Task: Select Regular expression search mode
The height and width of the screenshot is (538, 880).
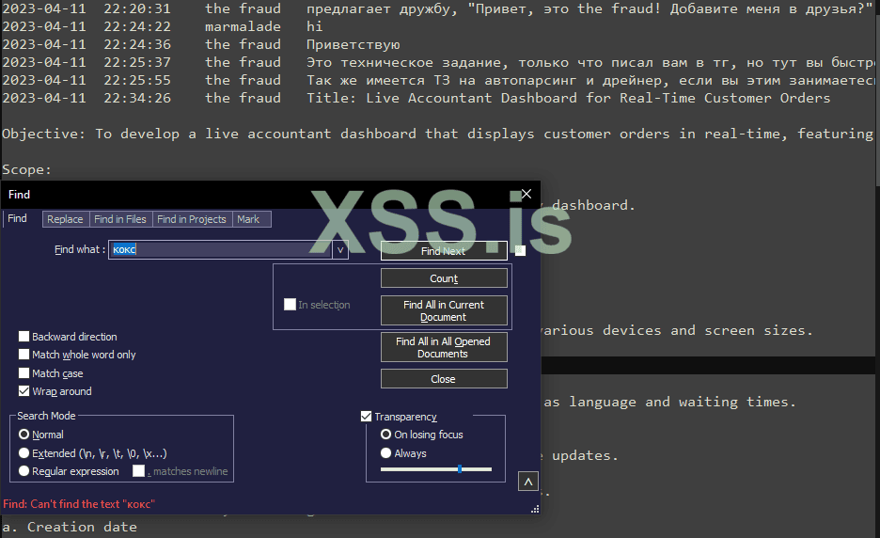Action: click(x=24, y=470)
